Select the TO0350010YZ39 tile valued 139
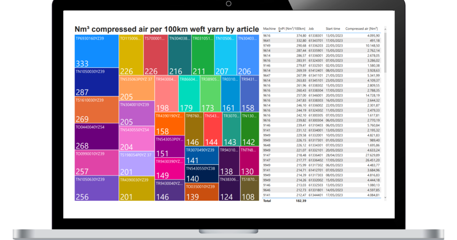This screenshot has height=240, width=457. [x=201, y=192]
